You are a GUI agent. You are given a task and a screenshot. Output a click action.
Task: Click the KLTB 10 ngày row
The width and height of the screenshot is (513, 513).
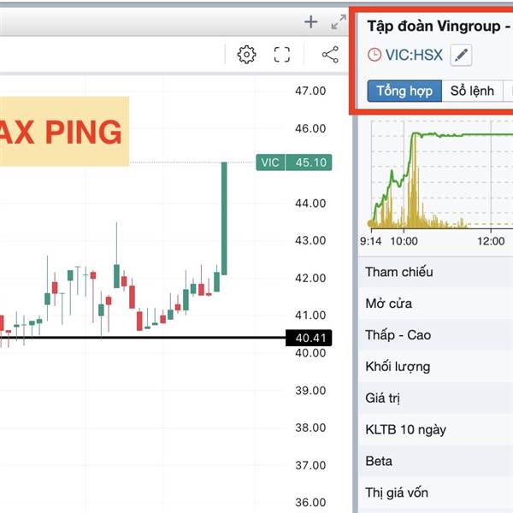tap(436, 429)
